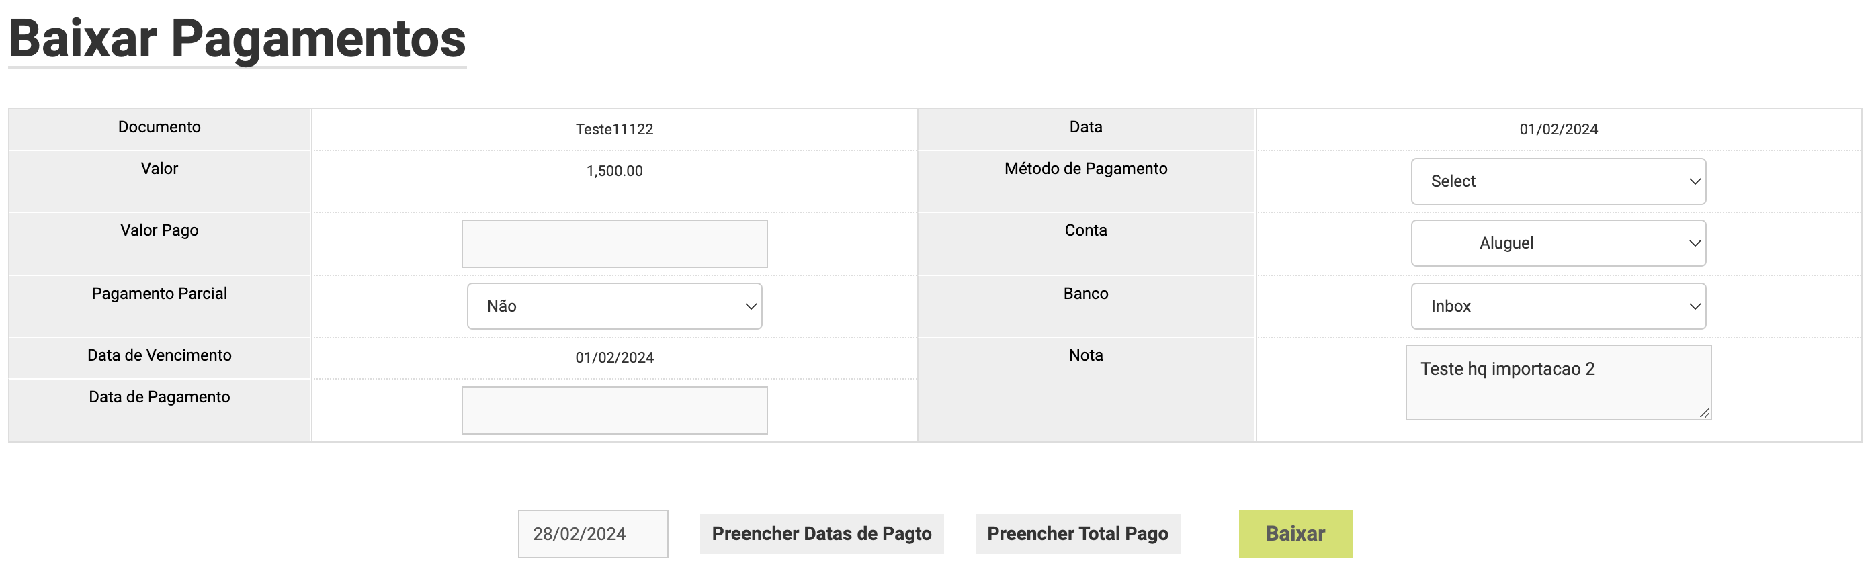Open the Método de Pagamento Select dropdown
Image resolution: width=1872 pixels, height=571 pixels.
[x=1557, y=181]
